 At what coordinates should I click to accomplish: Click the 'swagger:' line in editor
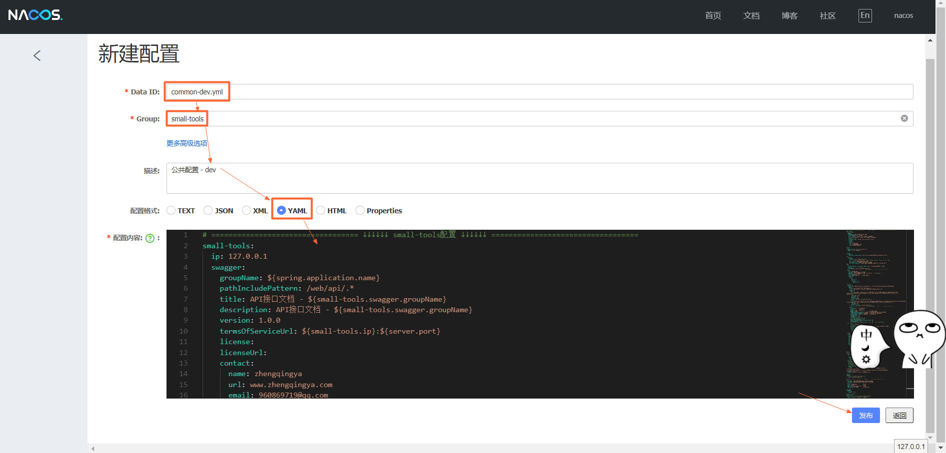pos(228,267)
